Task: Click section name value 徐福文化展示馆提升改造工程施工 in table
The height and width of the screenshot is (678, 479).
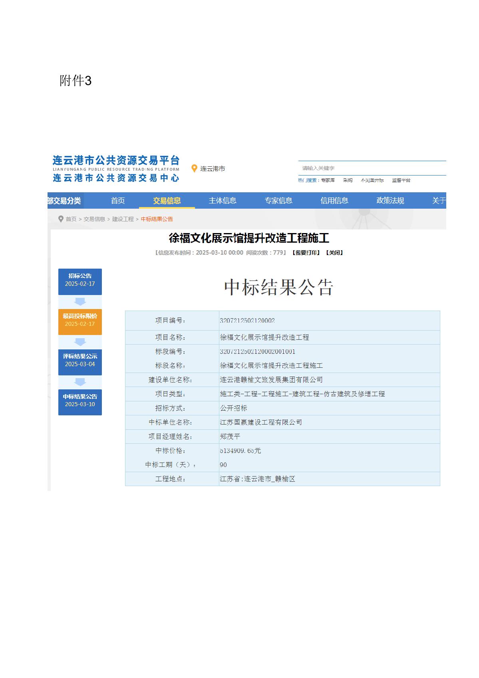Action: tap(271, 366)
